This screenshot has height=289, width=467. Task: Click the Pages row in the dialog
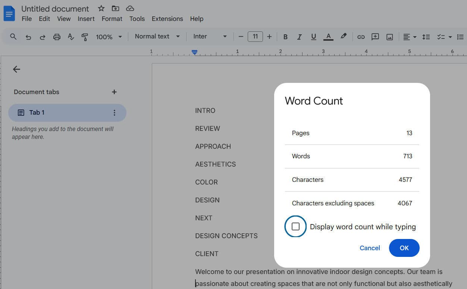352,133
